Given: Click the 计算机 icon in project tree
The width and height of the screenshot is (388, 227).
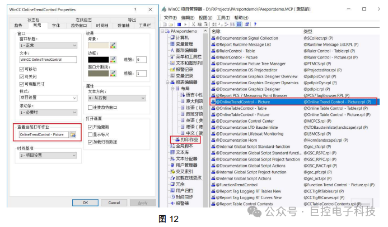Looking at the screenshot, I should tap(172, 37).
